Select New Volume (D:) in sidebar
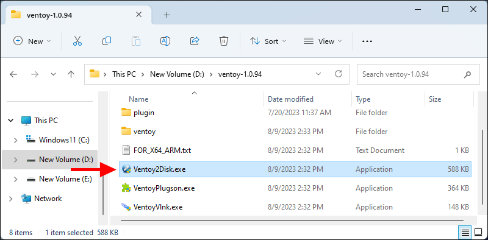The image size is (488, 240). 66,160
